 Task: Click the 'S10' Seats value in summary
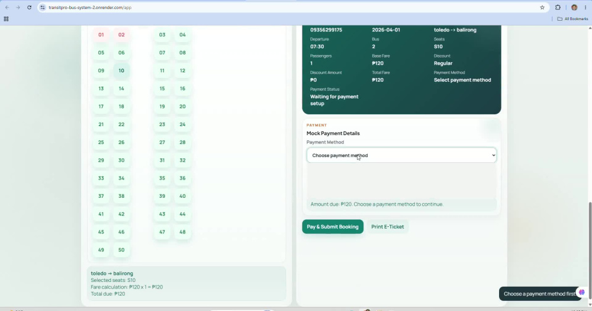point(438,46)
